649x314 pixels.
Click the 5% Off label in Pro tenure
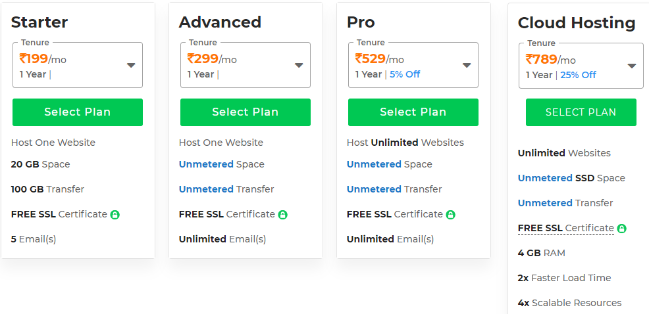coord(405,74)
